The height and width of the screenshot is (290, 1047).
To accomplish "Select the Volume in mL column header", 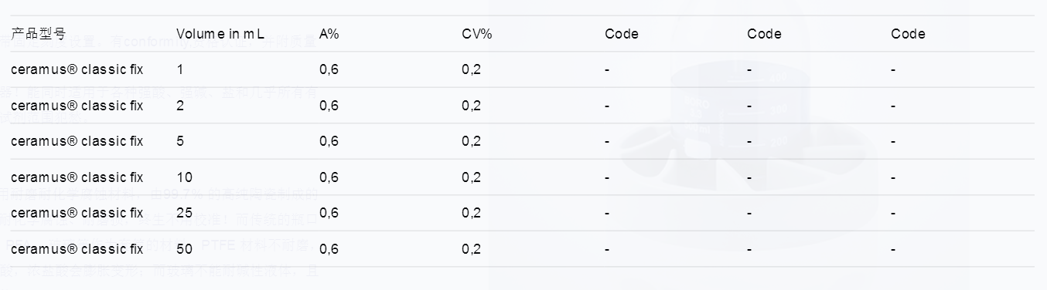I will [220, 34].
